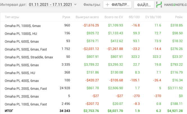This screenshot has height=114, width=187.
Task: Click the total hands value 34 243
Action: (65, 111)
